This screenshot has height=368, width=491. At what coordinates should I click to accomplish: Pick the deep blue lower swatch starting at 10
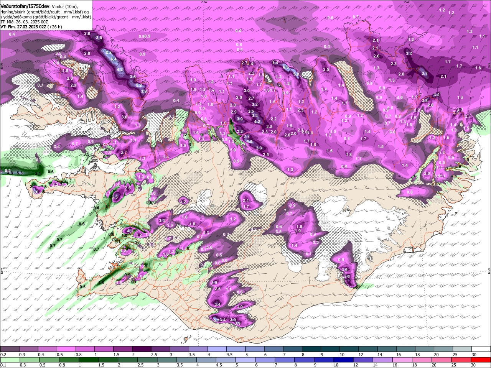click(x=344, y=360)
